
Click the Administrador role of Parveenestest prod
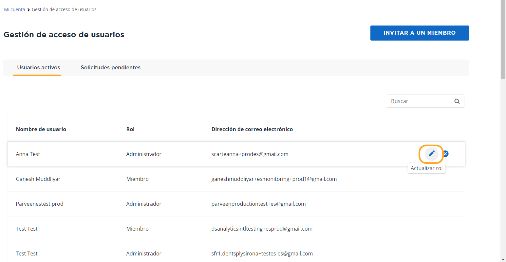[144, 204]
